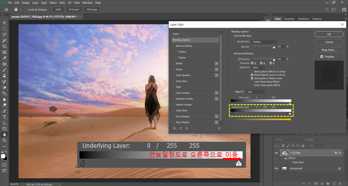Click Cancel in Layer Style dialog

pos(329,42)
